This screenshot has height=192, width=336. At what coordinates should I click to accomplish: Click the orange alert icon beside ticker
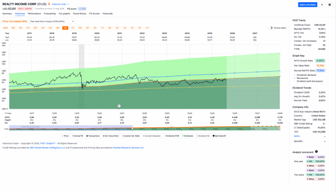coord(49,4)
